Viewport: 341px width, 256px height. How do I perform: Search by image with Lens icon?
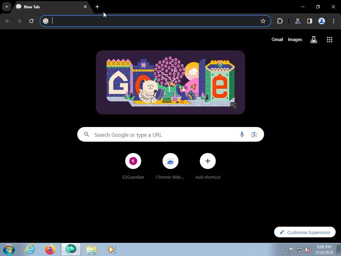pyautogui.click(x=254, y=135)
